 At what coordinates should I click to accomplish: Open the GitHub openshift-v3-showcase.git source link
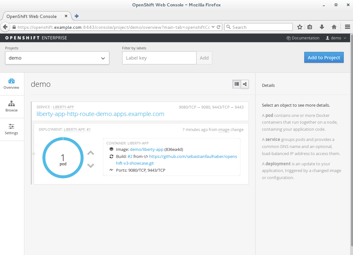[x=176, y=160]
